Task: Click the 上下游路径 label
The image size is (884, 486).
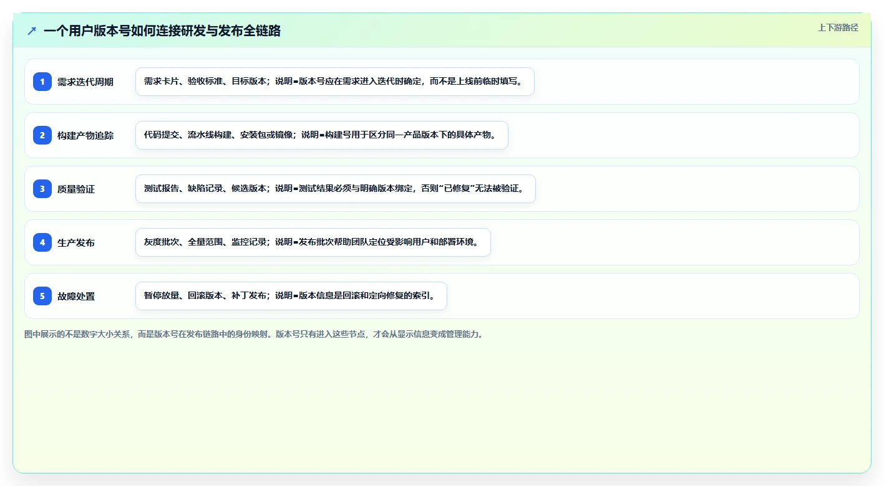Action: coord(838,28)
